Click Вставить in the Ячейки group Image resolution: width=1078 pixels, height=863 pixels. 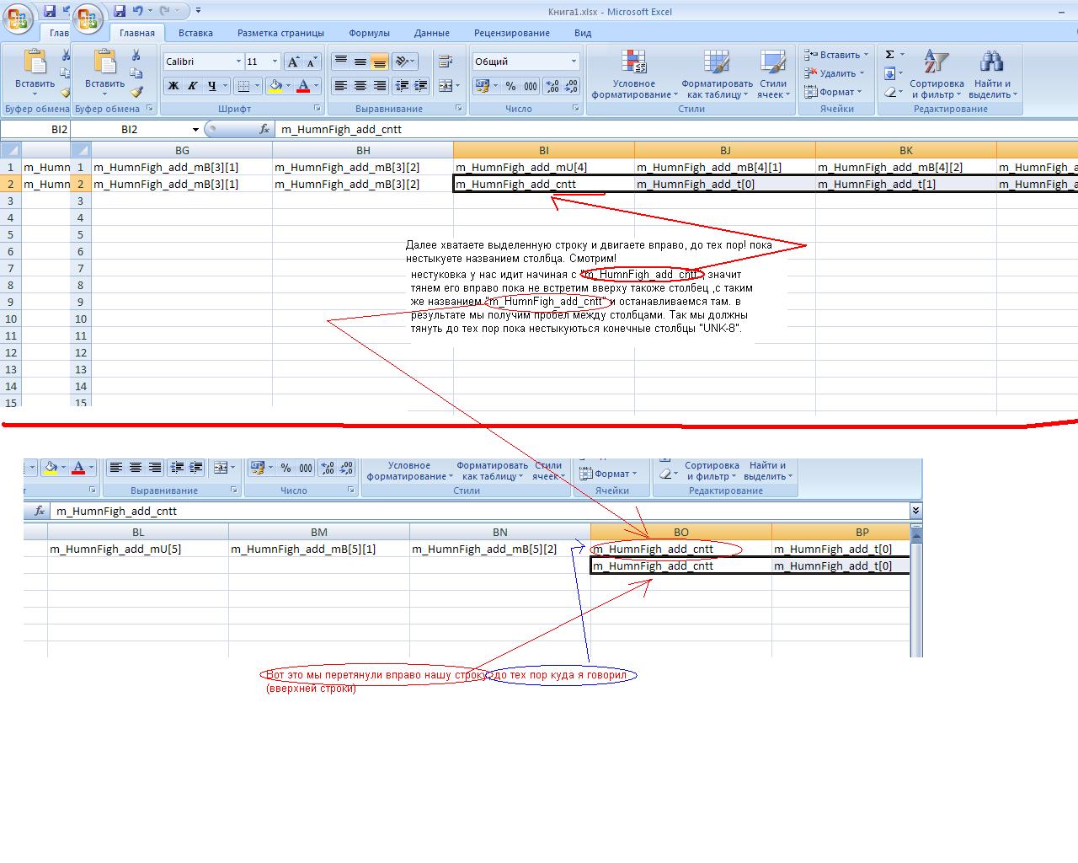836,55
